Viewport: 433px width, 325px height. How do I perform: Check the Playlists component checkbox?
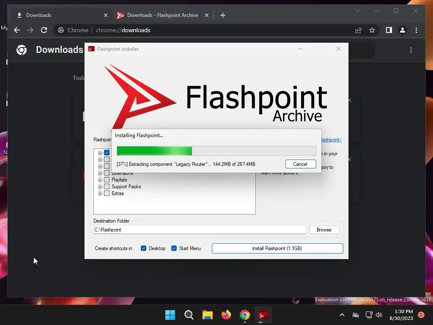point(107,180)
